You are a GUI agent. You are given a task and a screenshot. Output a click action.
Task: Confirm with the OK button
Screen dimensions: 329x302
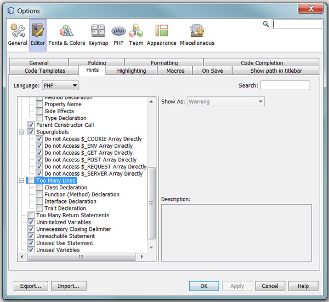coord(204,286)
